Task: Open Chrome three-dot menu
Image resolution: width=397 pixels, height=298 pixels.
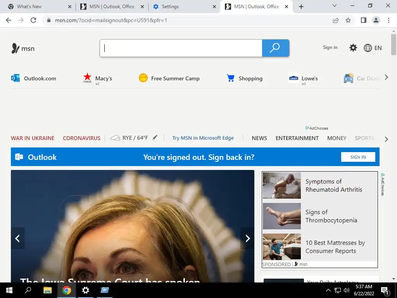Action: (388, 20)
